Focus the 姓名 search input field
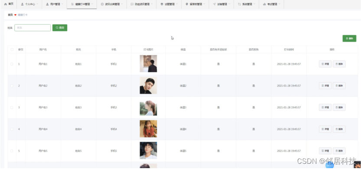 click(33, 27)
